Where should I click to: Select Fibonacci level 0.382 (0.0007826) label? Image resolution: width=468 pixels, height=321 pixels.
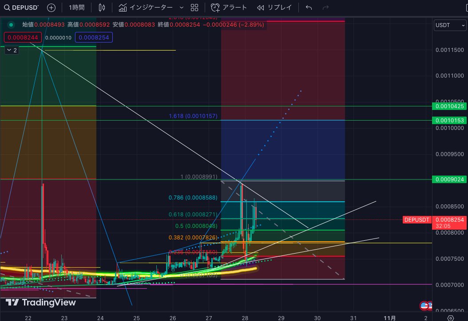coord(193,237)
